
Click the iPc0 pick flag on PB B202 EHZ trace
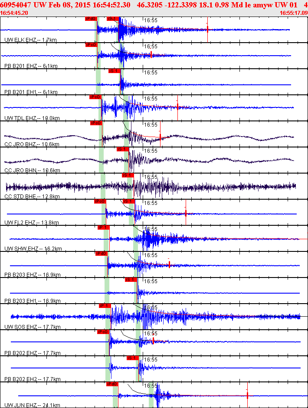click(x=103, y=331)
